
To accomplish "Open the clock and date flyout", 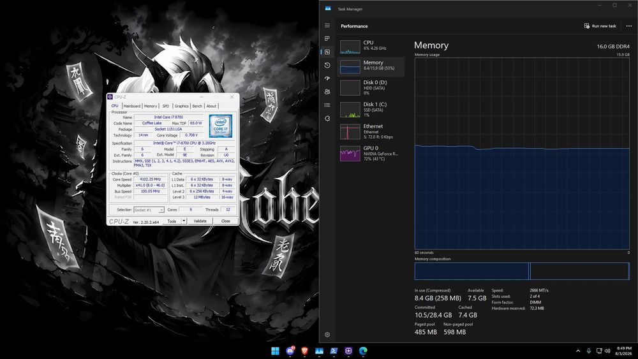I will [624, 351].
